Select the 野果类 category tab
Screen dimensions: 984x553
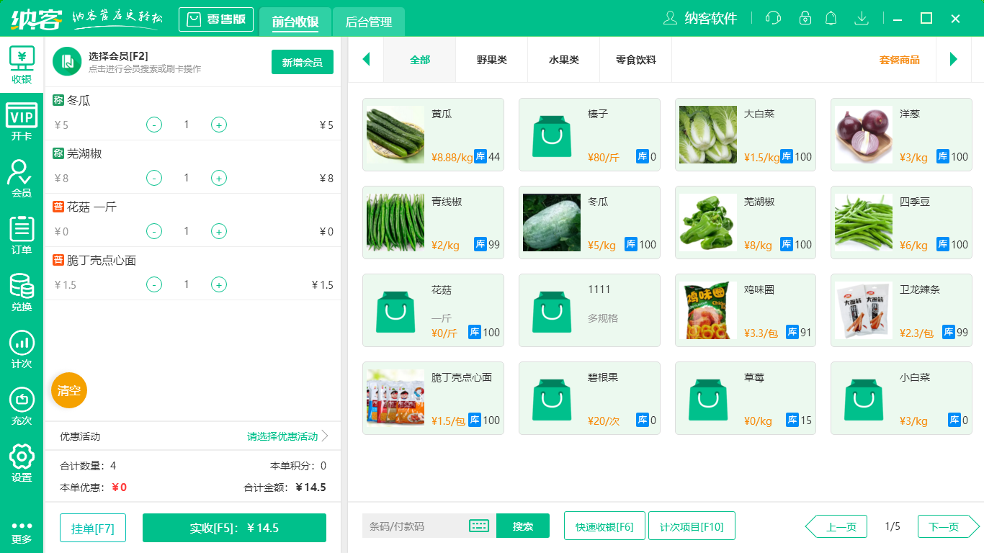[492, 60]
